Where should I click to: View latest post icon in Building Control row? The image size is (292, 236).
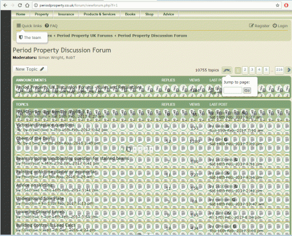[x=235, y=227]
